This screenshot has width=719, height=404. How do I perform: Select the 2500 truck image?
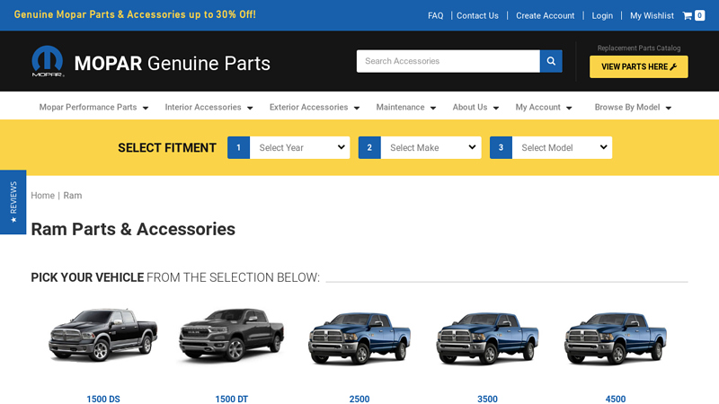click(359, 338)
